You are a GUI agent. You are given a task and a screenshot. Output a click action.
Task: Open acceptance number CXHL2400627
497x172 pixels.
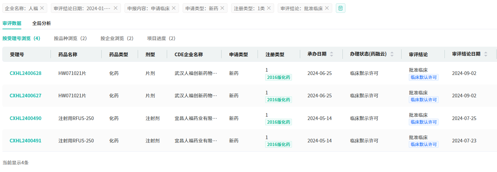click(x=25, y=96)
